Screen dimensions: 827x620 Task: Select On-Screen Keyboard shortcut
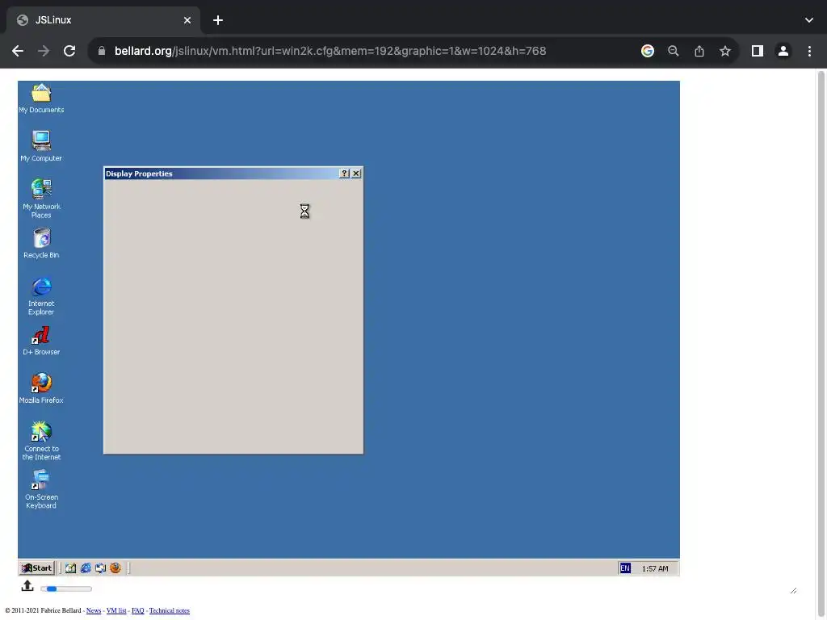tap(41, 489)
